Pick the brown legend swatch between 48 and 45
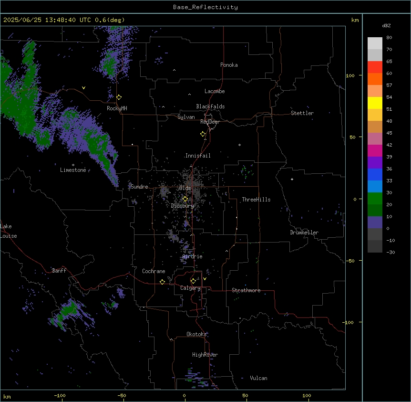 click(x=375, y=127)
